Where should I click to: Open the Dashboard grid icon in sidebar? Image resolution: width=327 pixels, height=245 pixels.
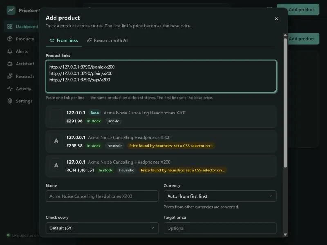(10, 26)
